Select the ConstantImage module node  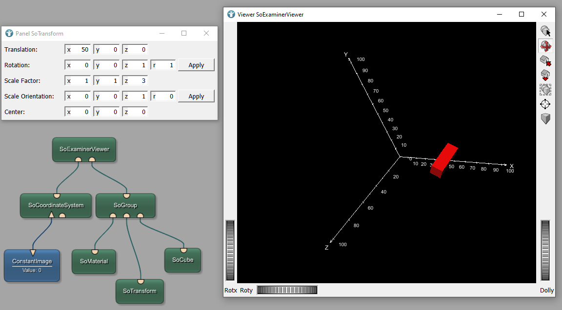coord(32,265)
